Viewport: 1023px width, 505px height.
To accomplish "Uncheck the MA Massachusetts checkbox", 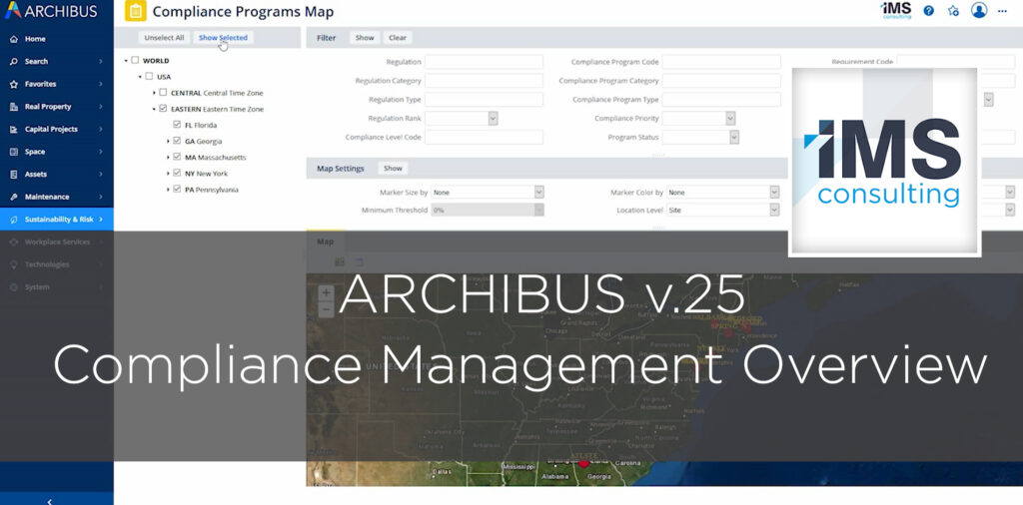I will [177, 157].
